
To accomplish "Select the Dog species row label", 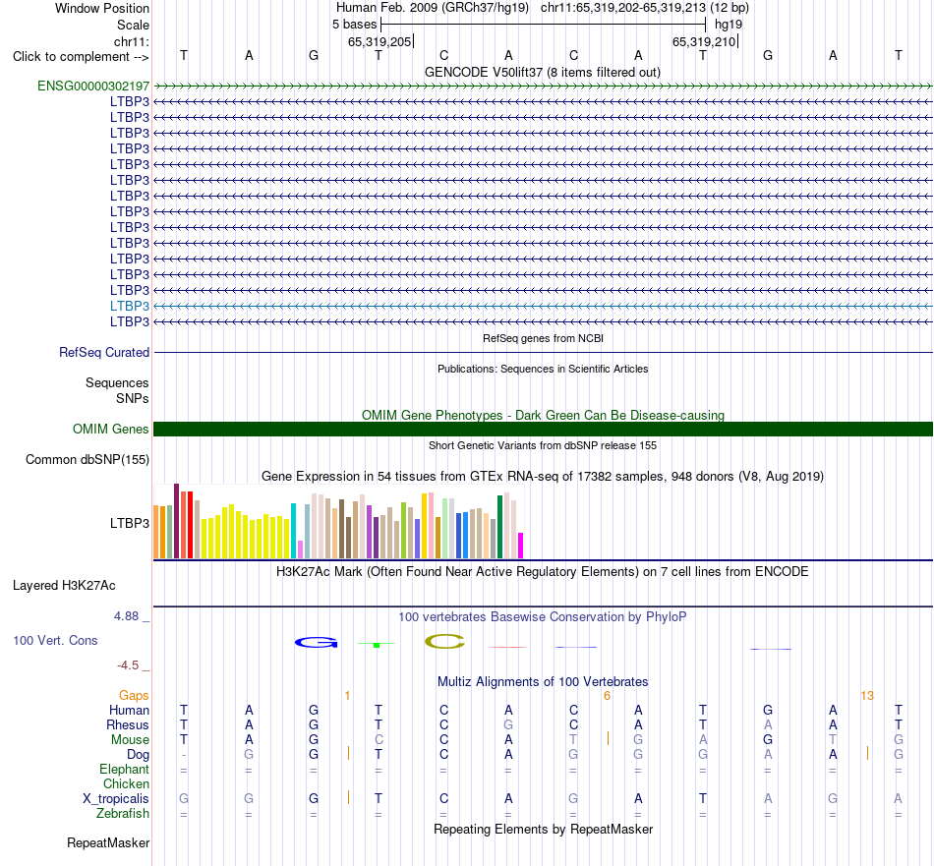I will point(138,755).
